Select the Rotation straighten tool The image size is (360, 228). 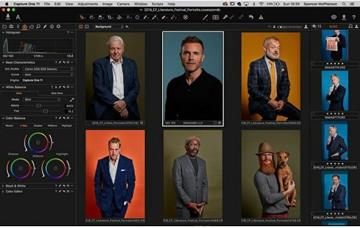(x=119, y=17)
